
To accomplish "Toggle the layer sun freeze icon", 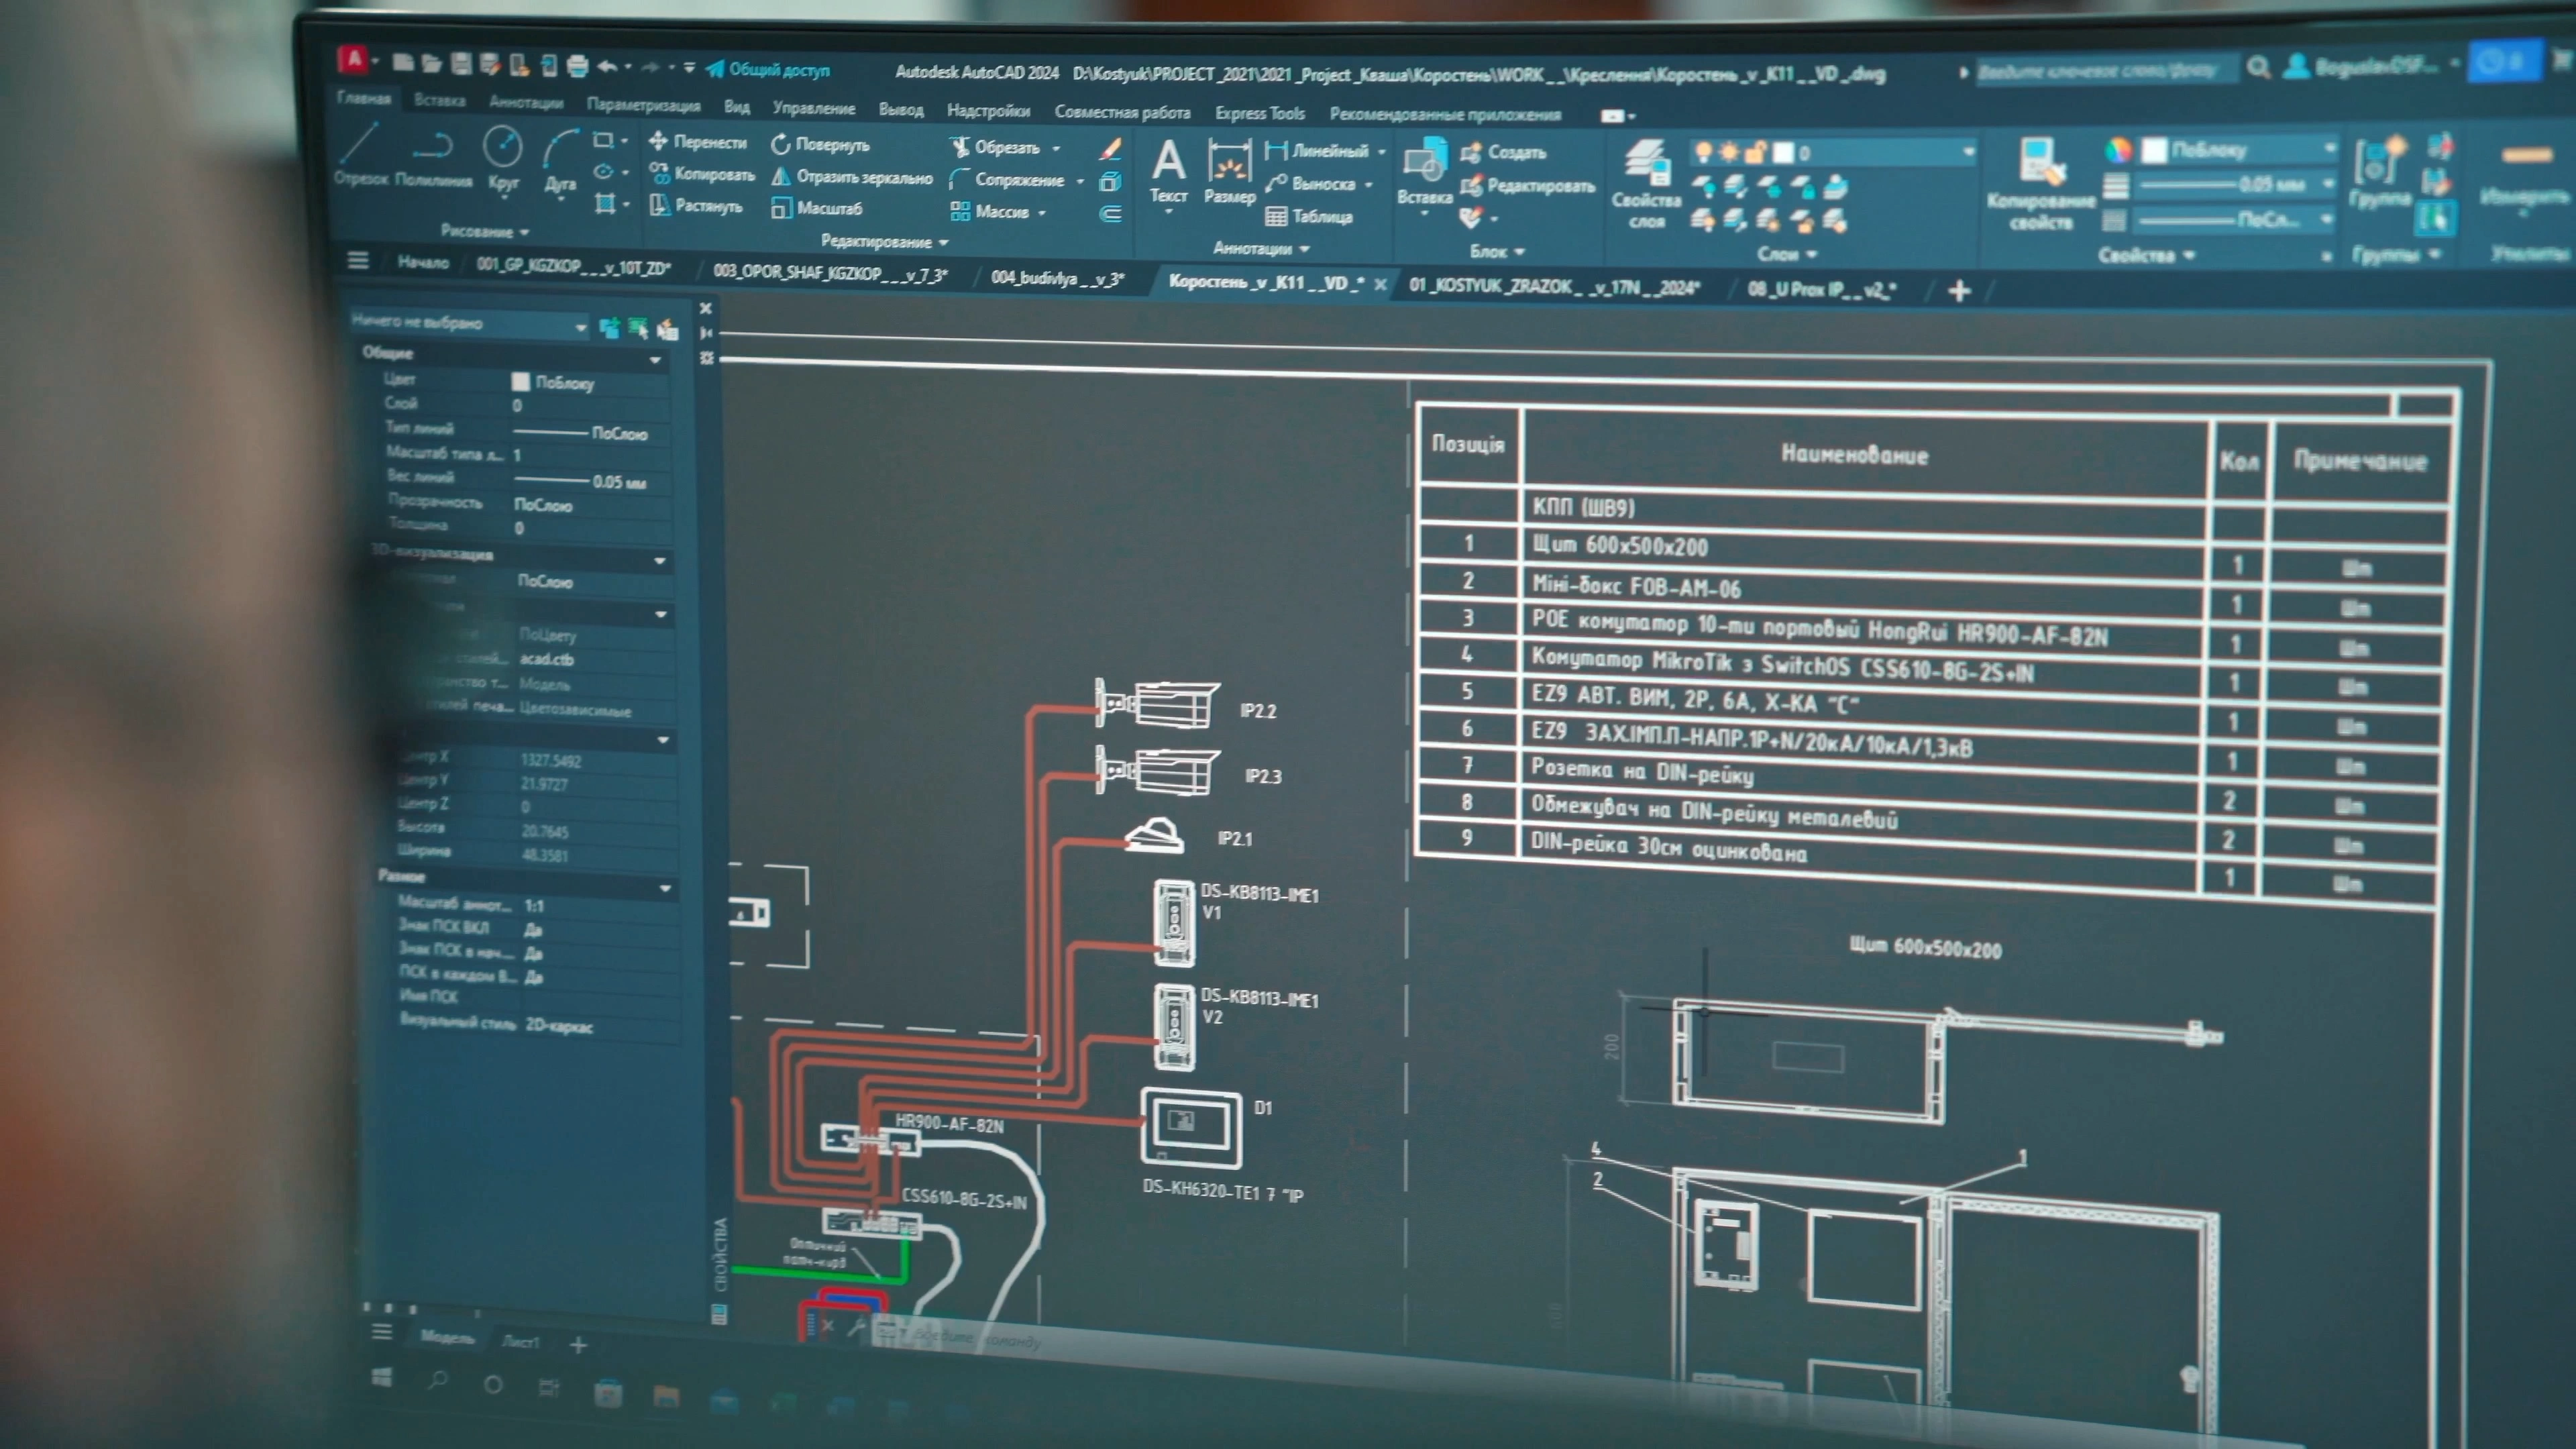I will tap(1728, 152).
